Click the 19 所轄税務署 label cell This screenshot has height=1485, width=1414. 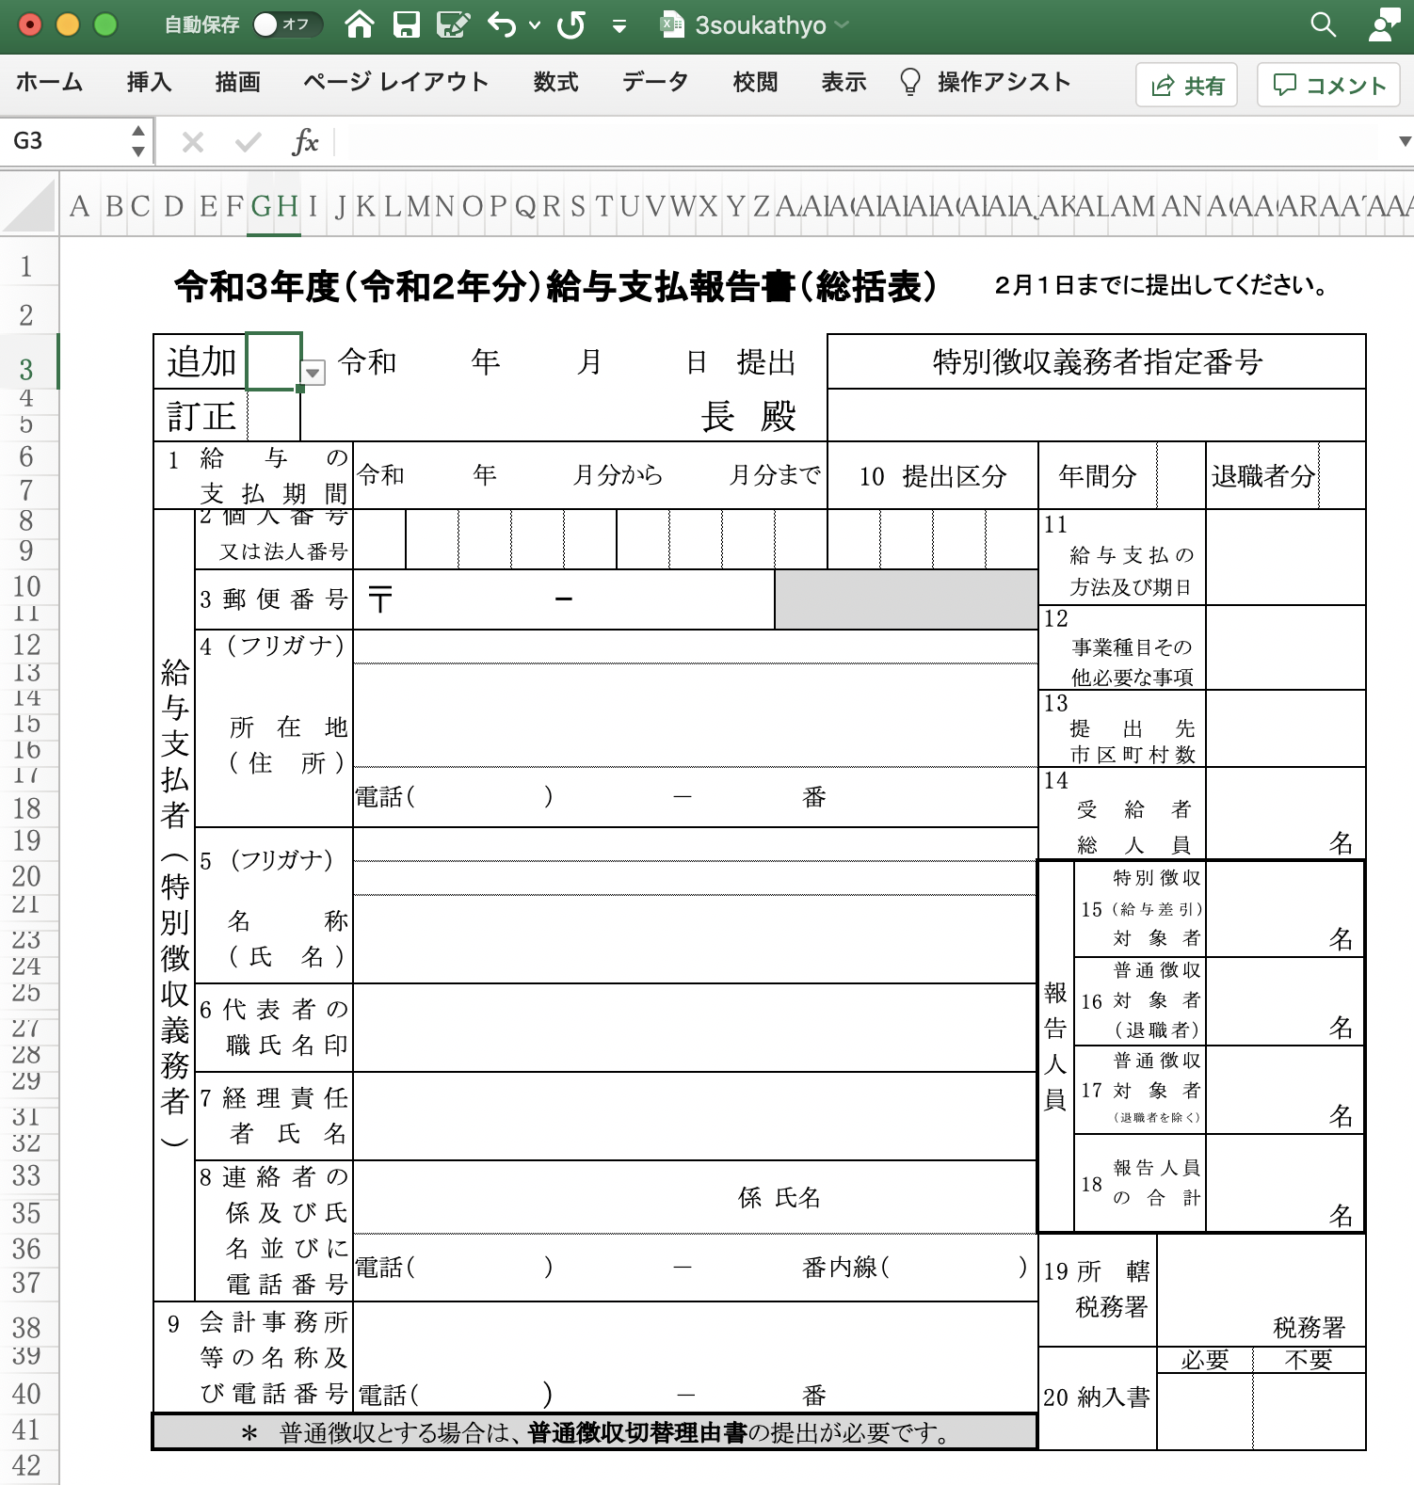(1098, 1289)
